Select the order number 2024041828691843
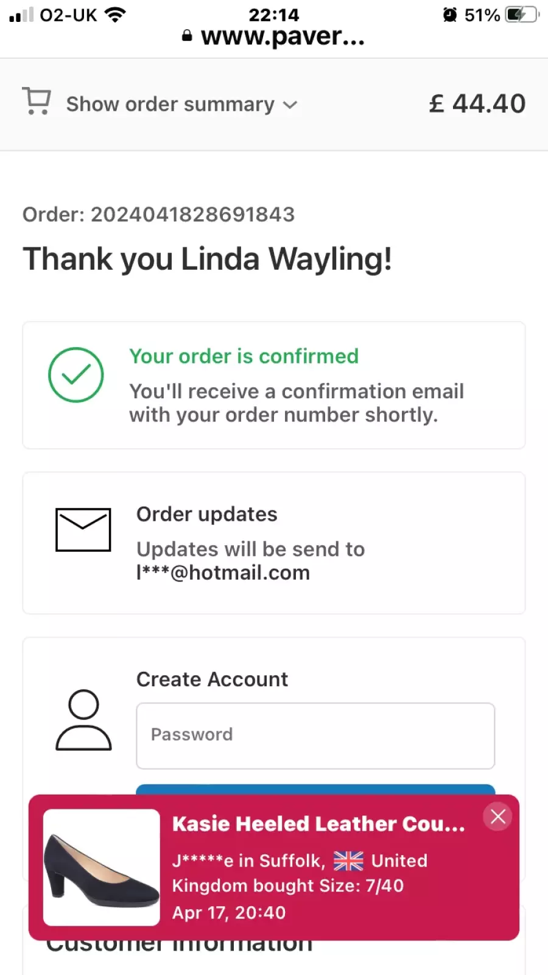This screenshot has width=548, height=975. point(193,214)
